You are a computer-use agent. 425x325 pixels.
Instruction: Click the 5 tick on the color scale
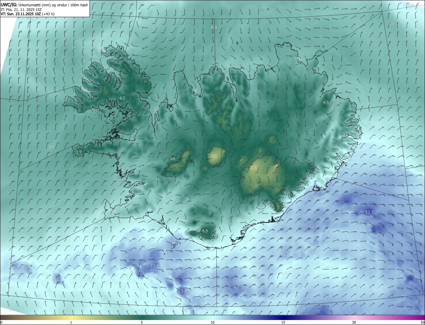tap(142, 322)
